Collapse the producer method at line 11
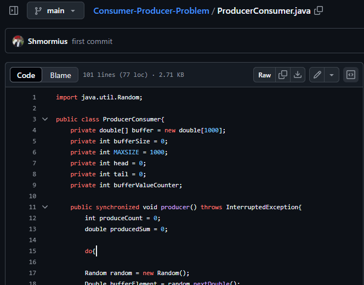The width and height of the screenshot is (364, 285). [45, 207]
